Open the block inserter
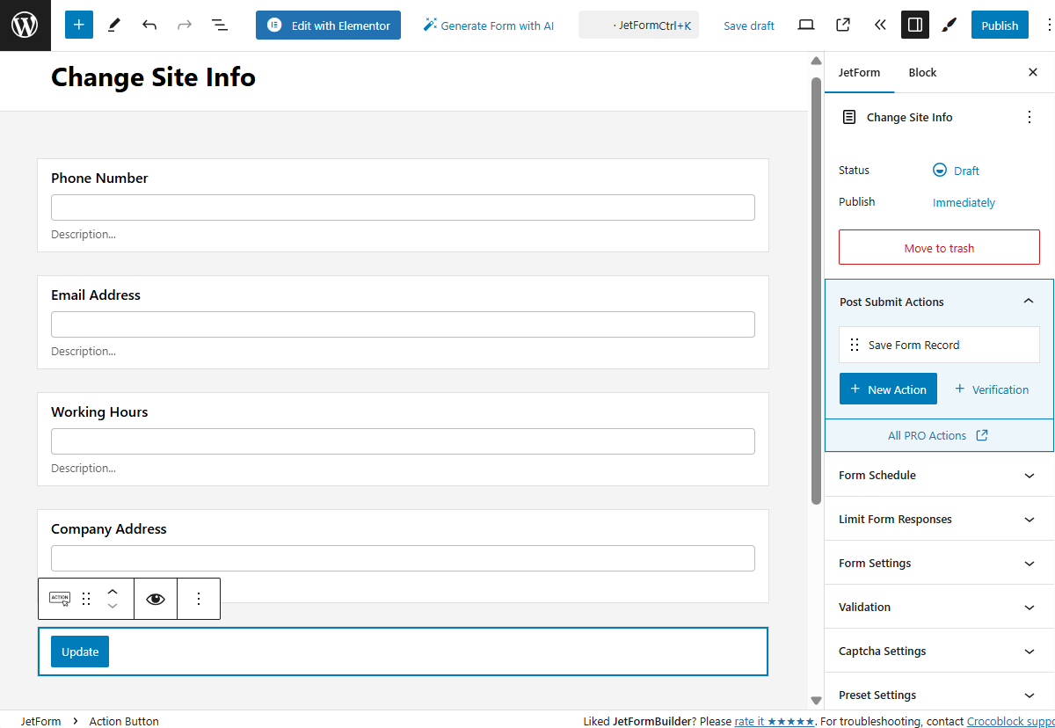1055x728 pixels. point(78,25)
